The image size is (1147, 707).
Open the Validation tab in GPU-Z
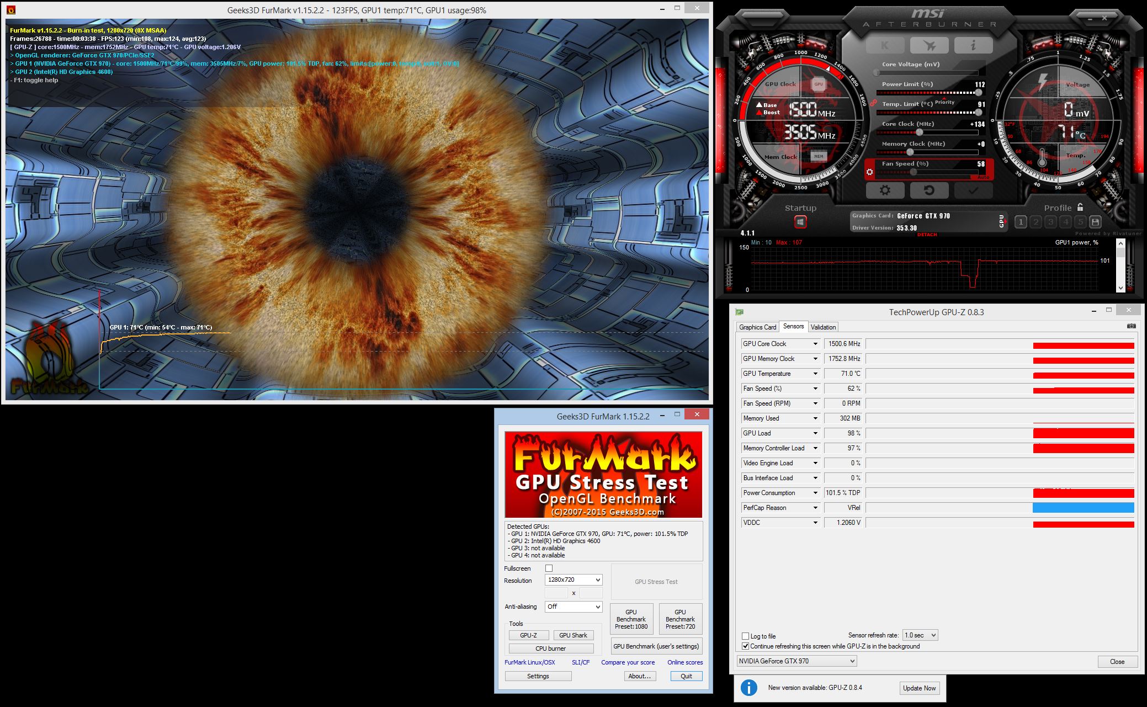(x=823, y=327)
